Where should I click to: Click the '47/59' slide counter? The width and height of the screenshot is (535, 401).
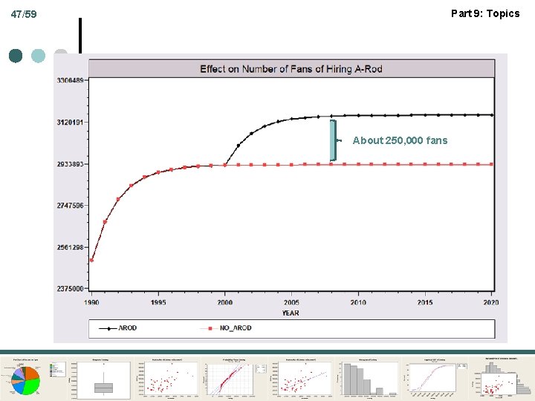click(24, 14)
